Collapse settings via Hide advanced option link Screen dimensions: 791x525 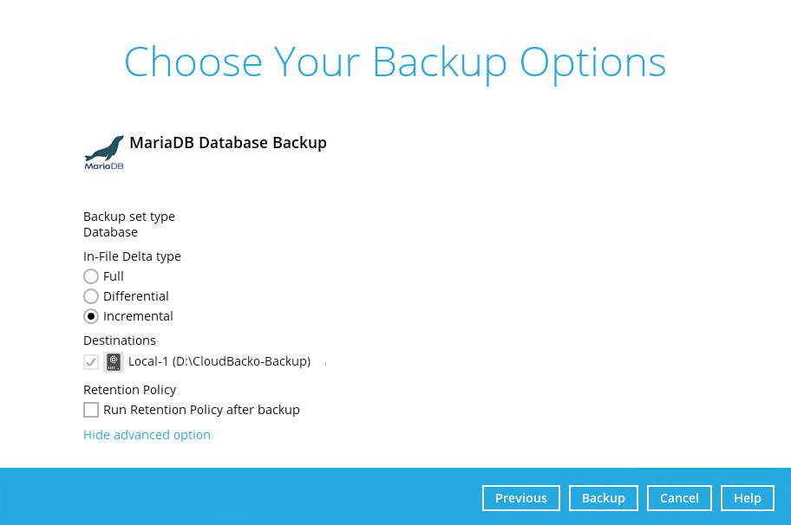147,435
